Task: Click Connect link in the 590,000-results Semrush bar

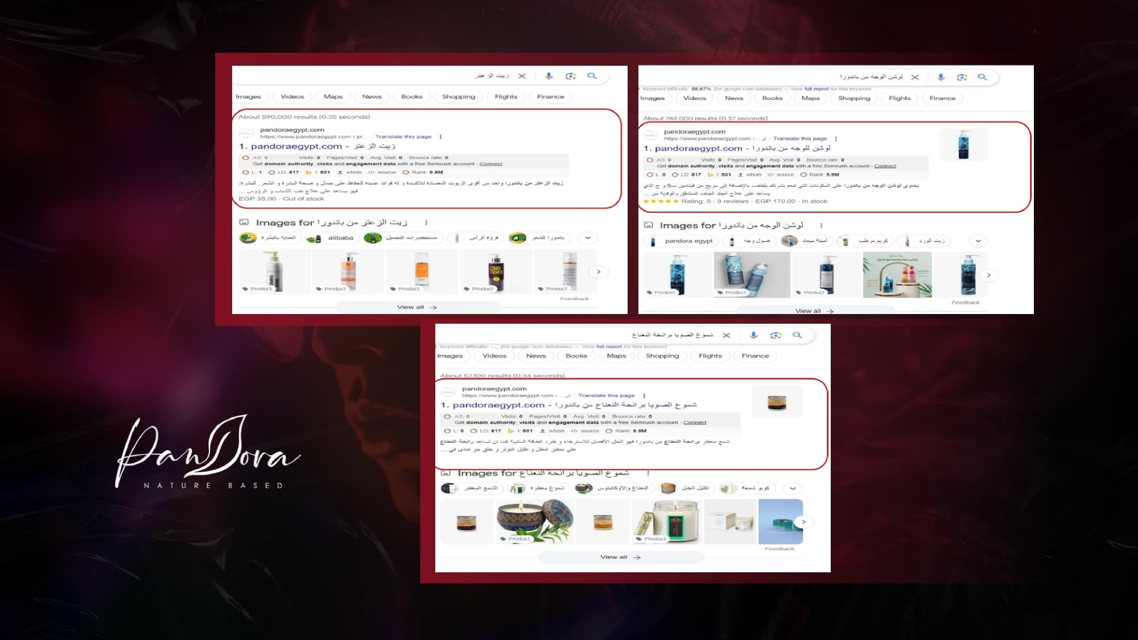Action: click(490, 164)
